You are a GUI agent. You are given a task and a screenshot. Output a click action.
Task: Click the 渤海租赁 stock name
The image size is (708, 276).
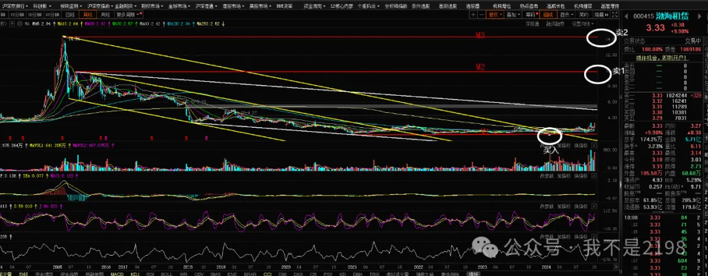(673, 16)
